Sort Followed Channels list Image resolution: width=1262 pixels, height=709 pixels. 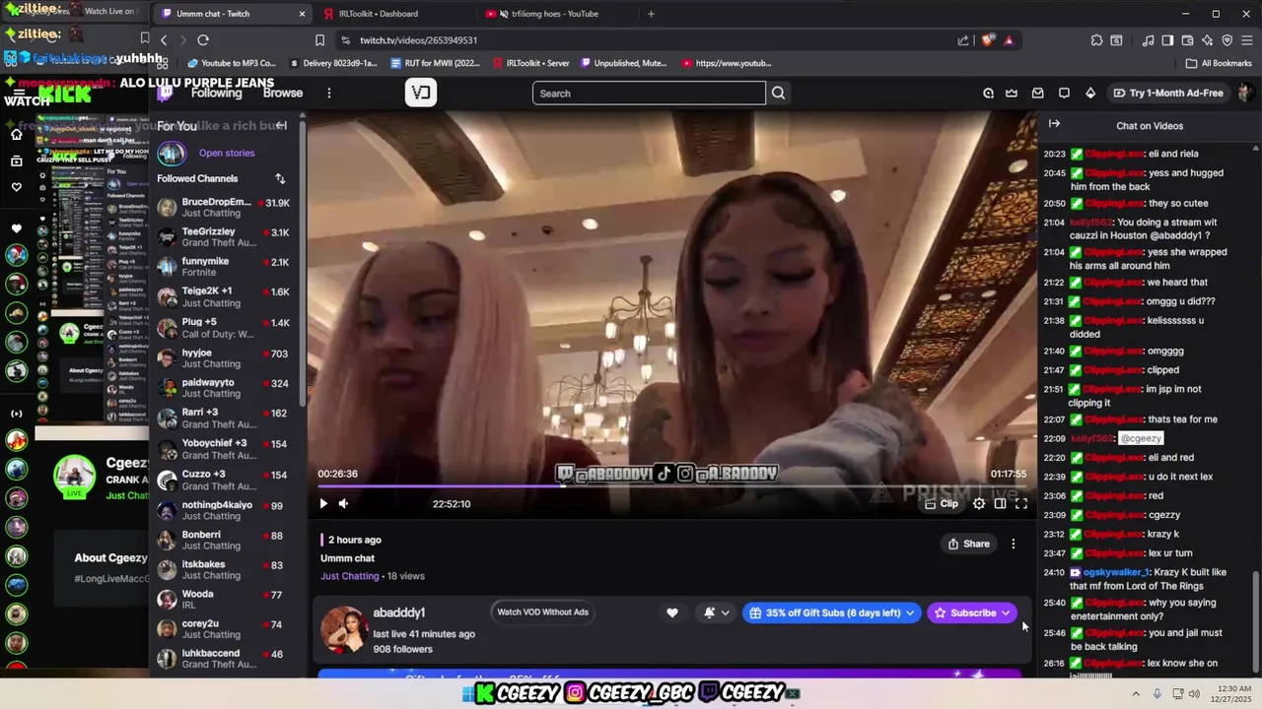tap(280, 178)
